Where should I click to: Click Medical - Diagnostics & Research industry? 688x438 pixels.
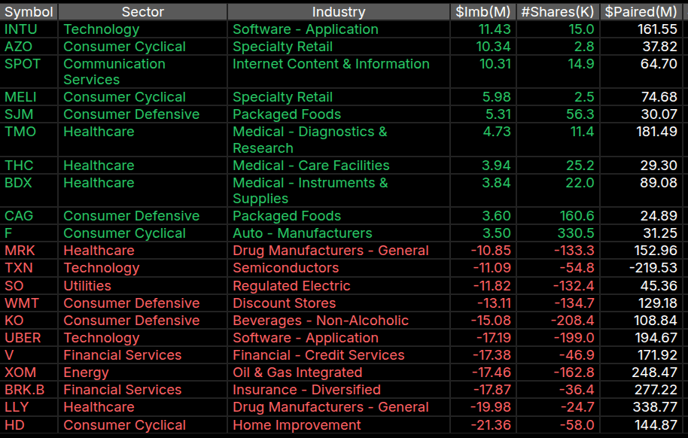tap(338, 139)
